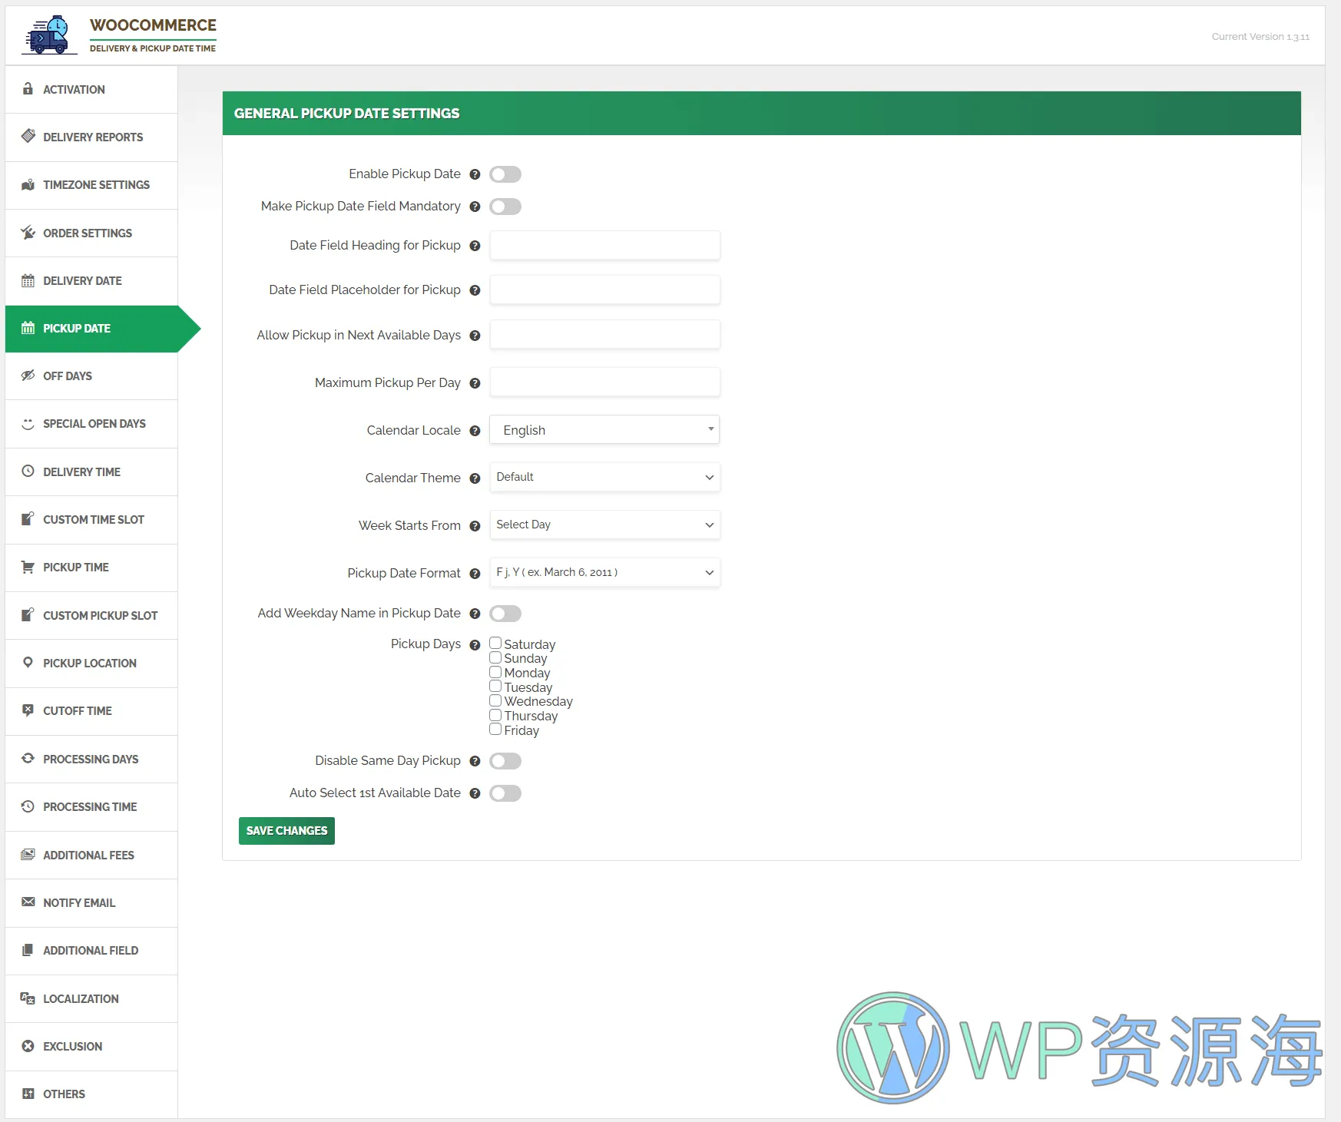Check the Wednesday pickup day checkbox

(495, 700)
